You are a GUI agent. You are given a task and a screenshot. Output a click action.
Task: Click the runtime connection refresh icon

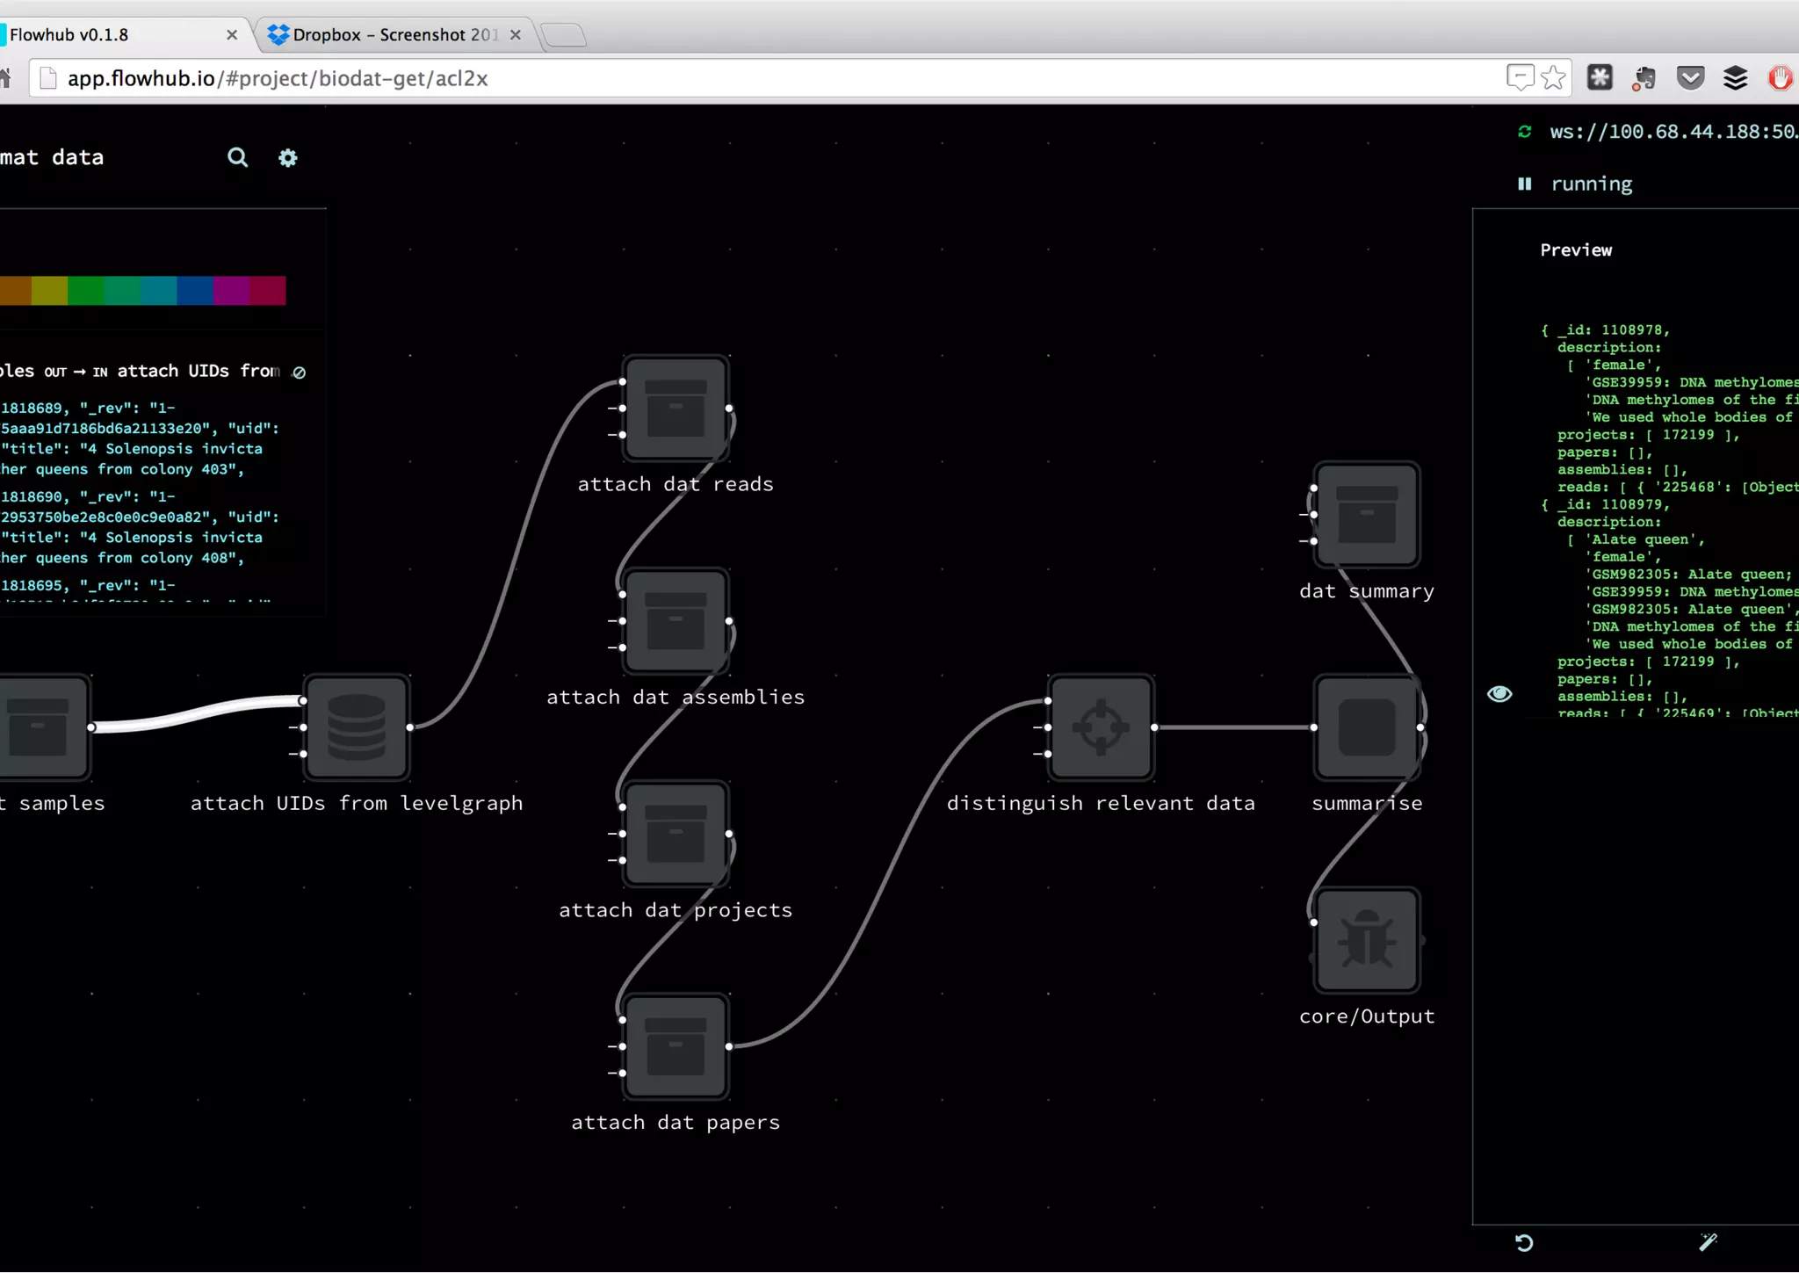pyautogui.click(x=1525, y=132)
